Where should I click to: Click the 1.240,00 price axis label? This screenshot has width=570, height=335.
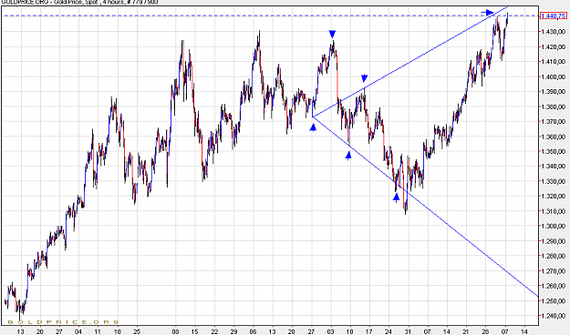554,316
